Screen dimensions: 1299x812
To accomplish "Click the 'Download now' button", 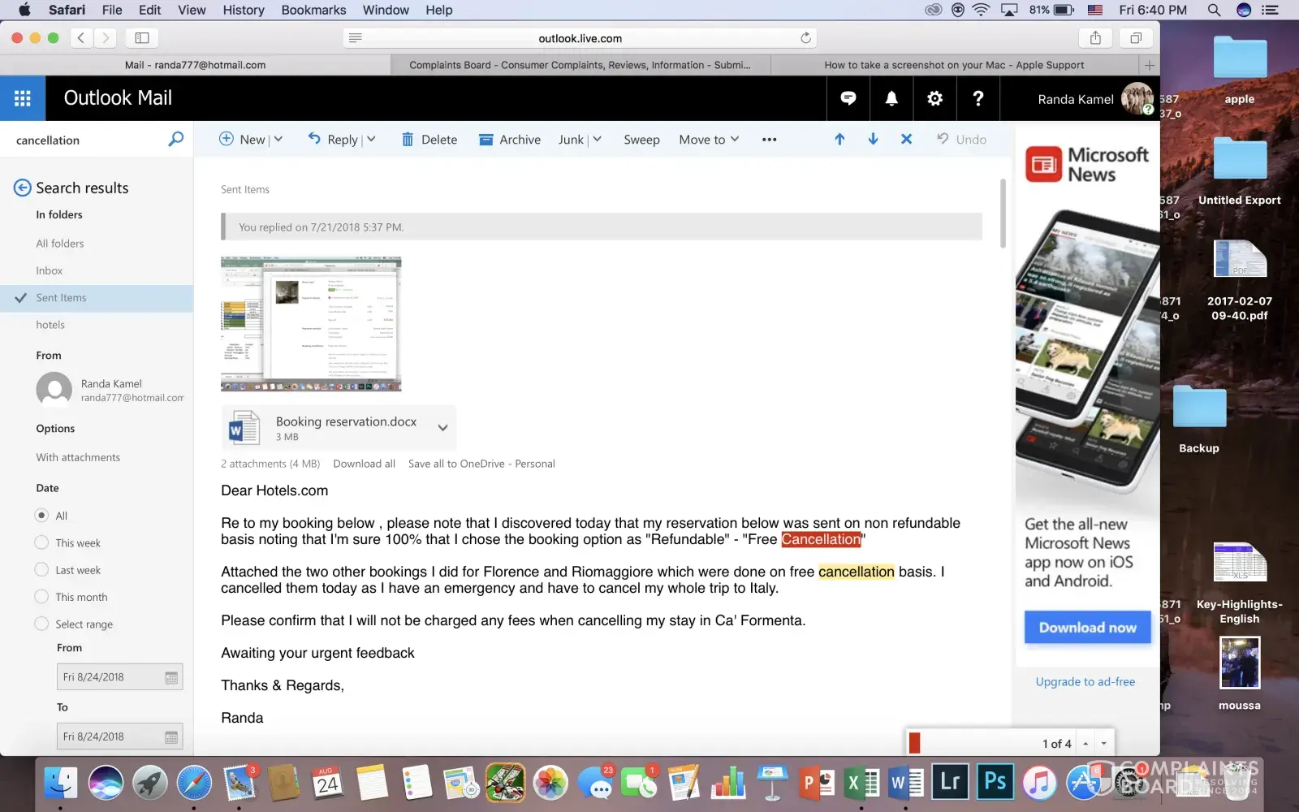I will coord(1087,628).
